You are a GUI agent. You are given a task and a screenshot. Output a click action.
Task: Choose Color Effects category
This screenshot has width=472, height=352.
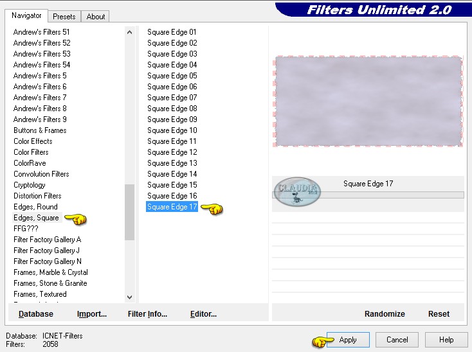pyautogui.click(x=33, y=141)
